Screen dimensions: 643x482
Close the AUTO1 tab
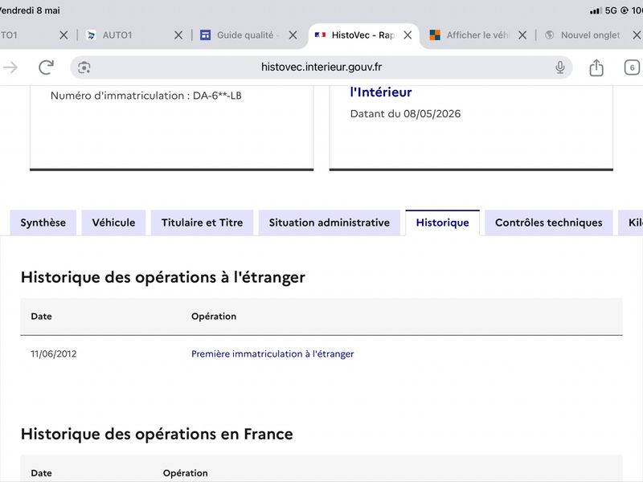click(178, 35)
